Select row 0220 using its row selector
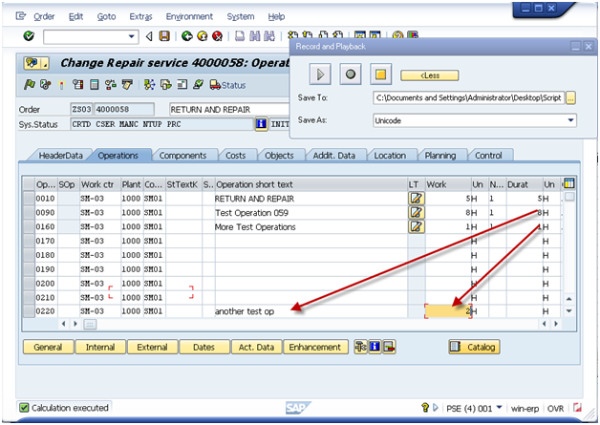 29,311
